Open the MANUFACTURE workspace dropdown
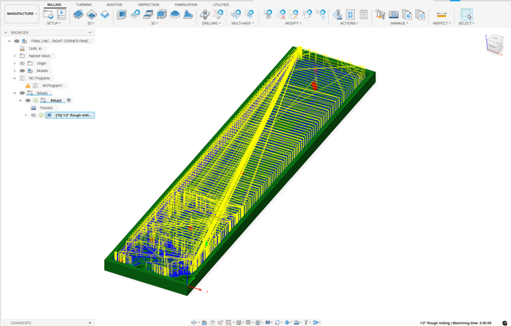Image resolution: width=511 pixels, height=326 pixels. (x=22, y=14)
